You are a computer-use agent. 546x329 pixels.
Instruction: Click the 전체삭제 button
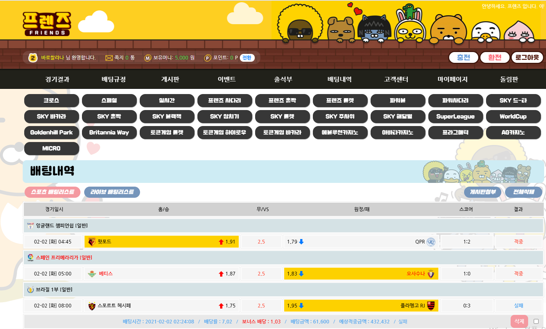coord(524,192)
